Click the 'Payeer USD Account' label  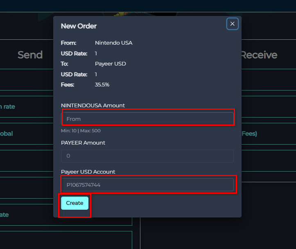88,172
